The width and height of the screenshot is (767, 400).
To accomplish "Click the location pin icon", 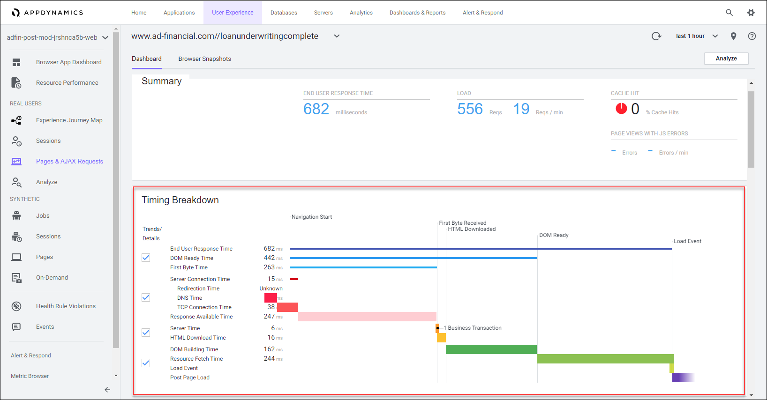I will (x=733, y=36).
